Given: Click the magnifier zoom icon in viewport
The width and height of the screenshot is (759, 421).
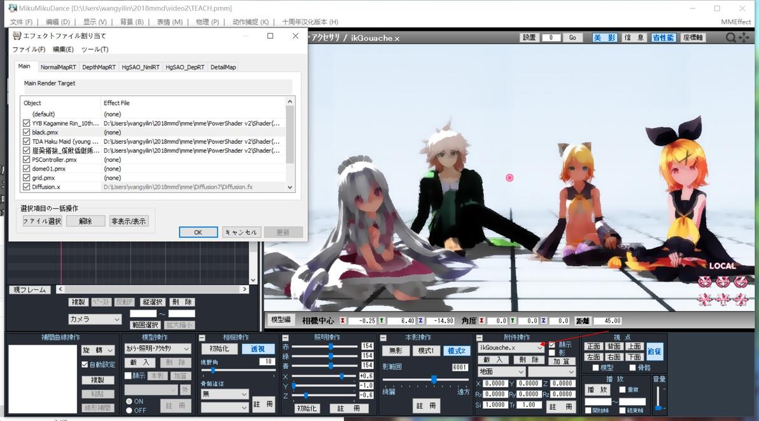Looking at the screenshot, I should pos(731,38).
